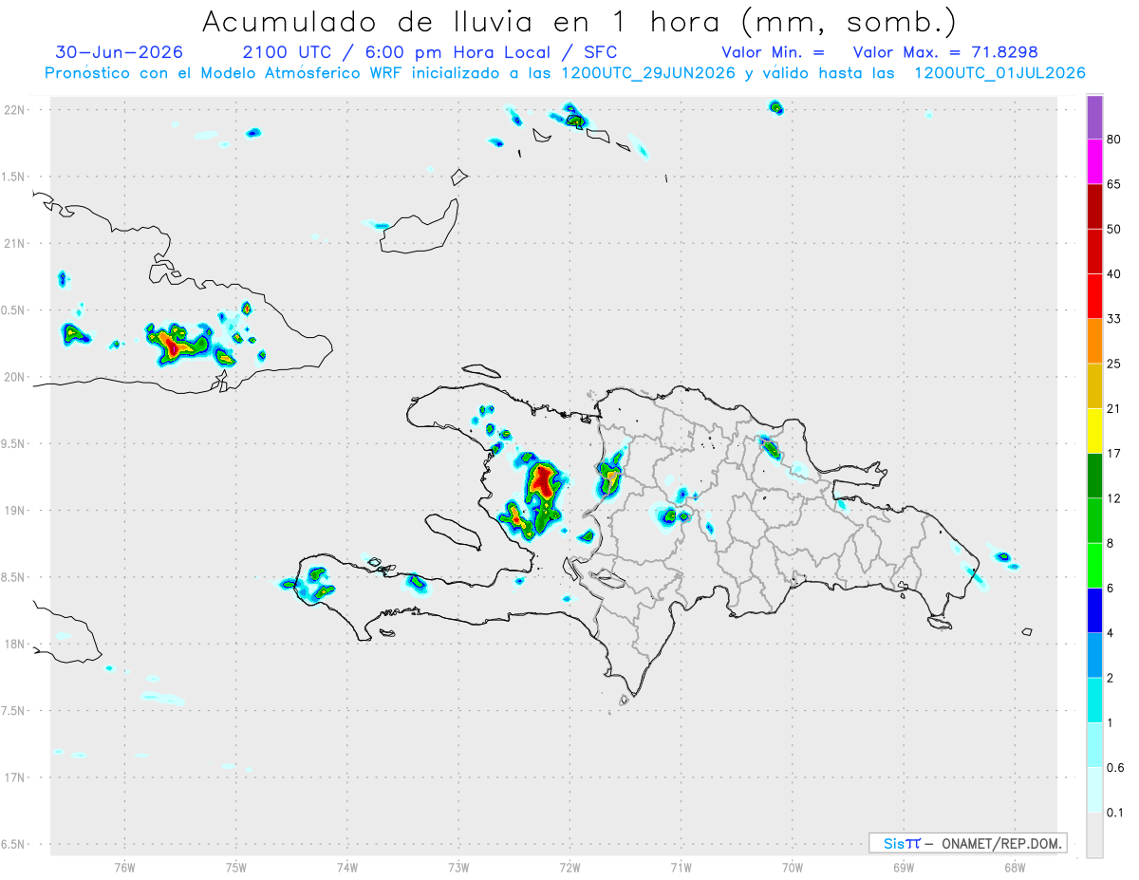The height and width of the screenshot is (880, 1139).
Task: Select the yellow swatch between 17 and 21
Action: (x=1094, y=431)
